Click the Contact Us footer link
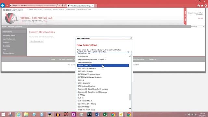The height and width of the screenshot is (117, 208). click(x=152, y=59)
